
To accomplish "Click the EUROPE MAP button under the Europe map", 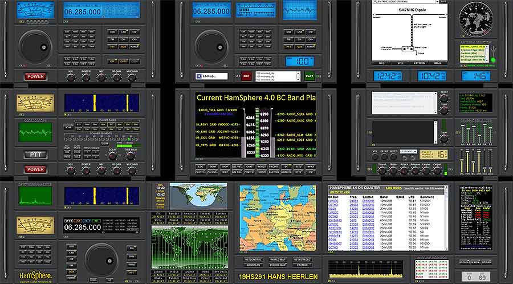I will [x=278, y=265].
